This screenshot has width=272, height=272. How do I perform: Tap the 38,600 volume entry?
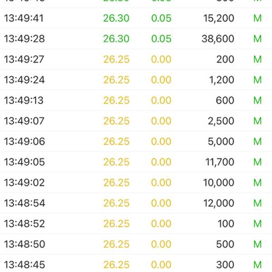click(218, 39)
